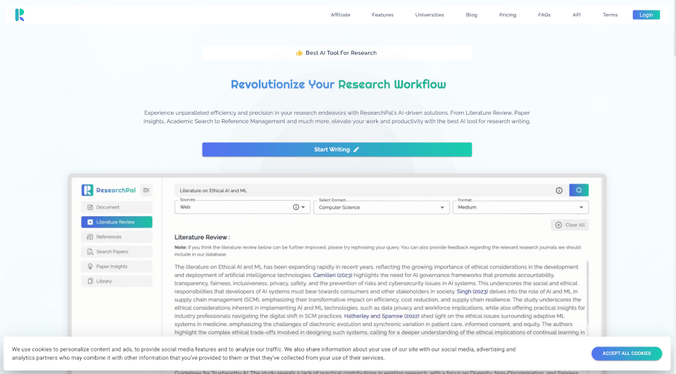Image resolution: width=676 pixels, height=374 pixels.
Task: Go to the Features page
Action: point(382,15)
